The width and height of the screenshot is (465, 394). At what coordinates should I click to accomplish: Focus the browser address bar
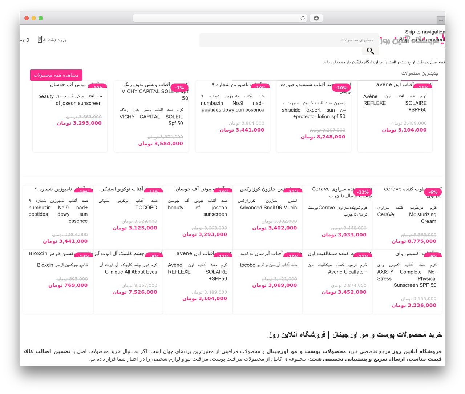click(220, 18)
